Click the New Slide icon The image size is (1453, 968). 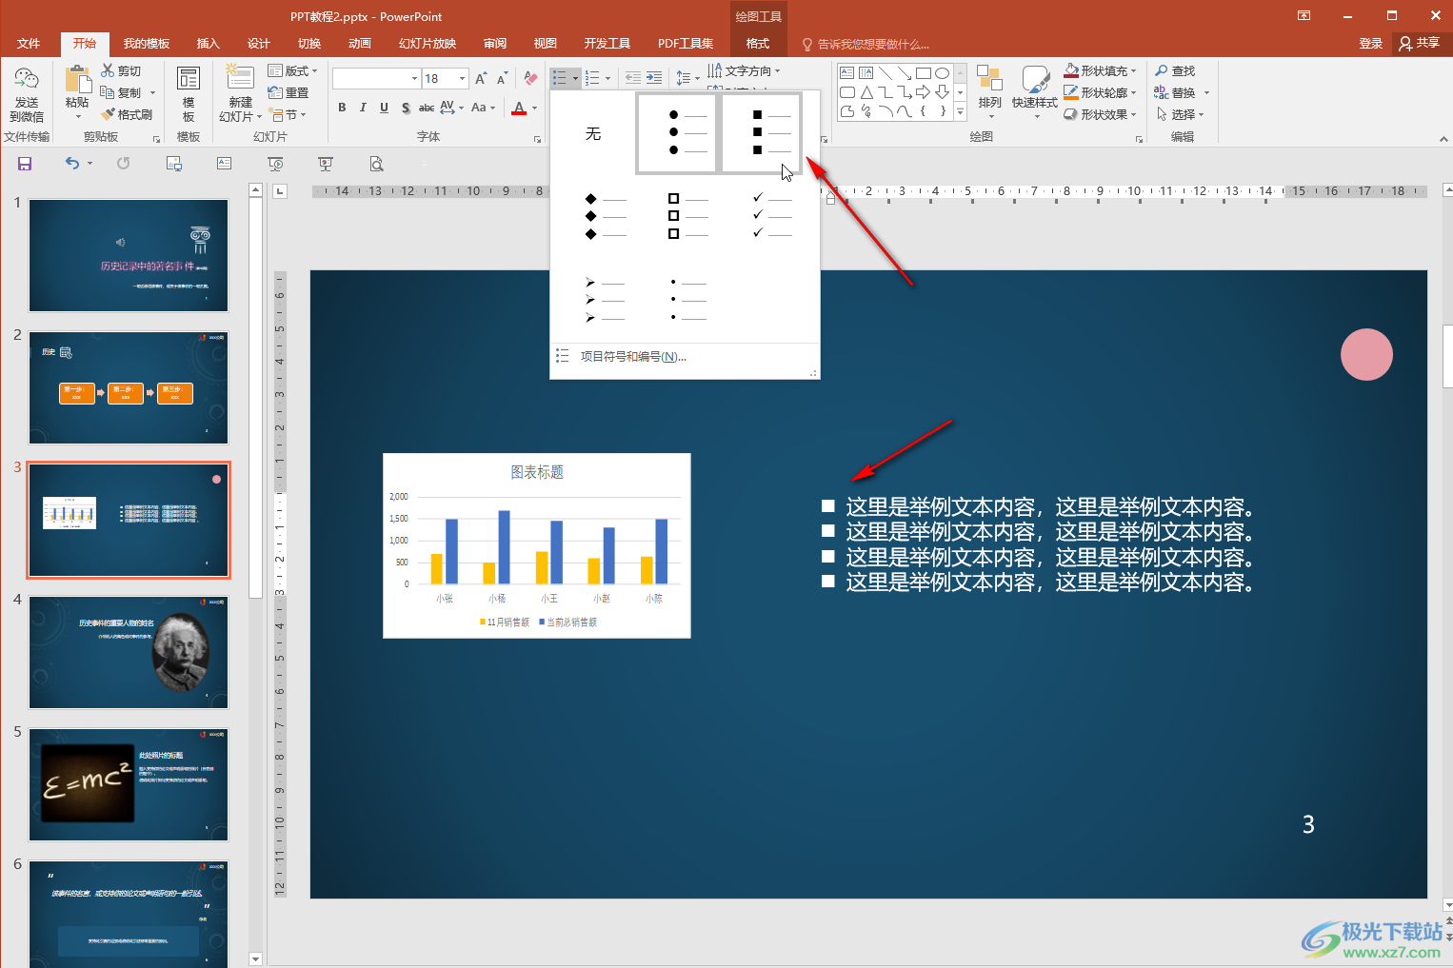[x=240, y=79]
